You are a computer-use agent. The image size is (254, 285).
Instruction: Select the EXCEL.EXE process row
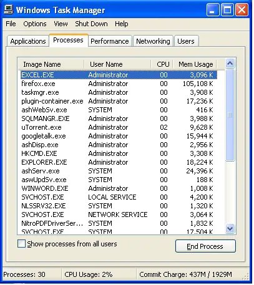pyautogui.click(x=119, y=75)
